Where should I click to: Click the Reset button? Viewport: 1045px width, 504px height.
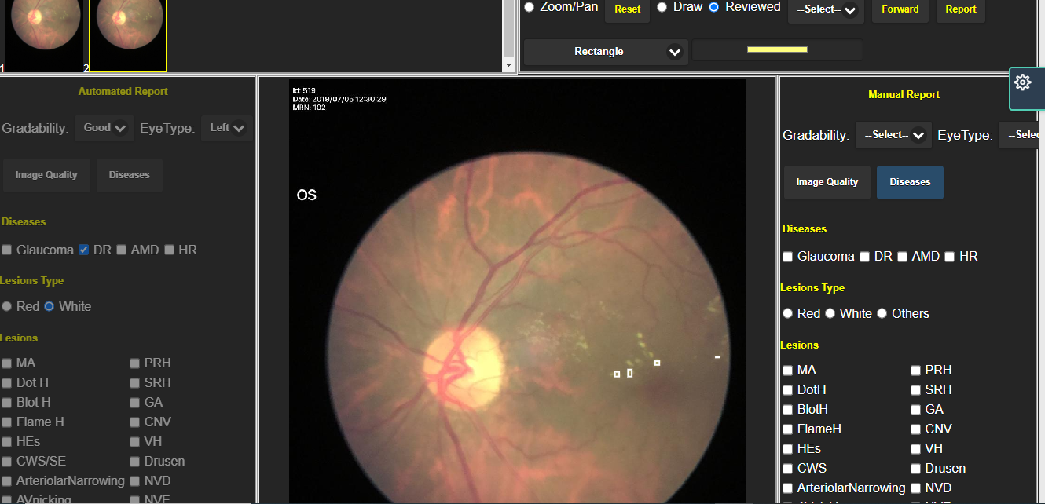click(x=627, y=9)
